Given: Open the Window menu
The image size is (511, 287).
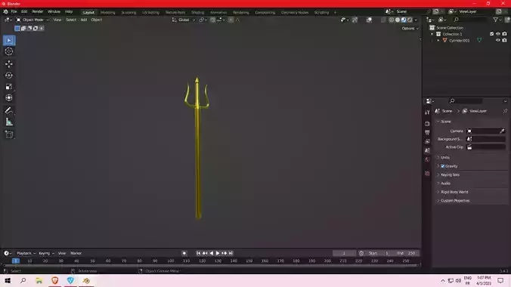Looking at the screenshot, I should click(x=54, y=12).
